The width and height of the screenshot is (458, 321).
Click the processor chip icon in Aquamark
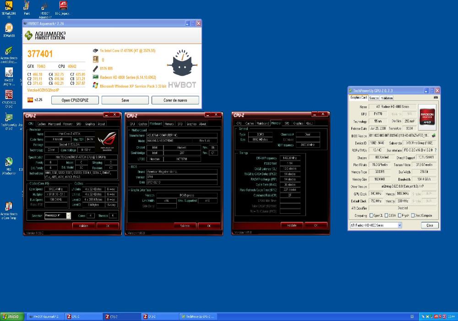(x=95, y=50)
